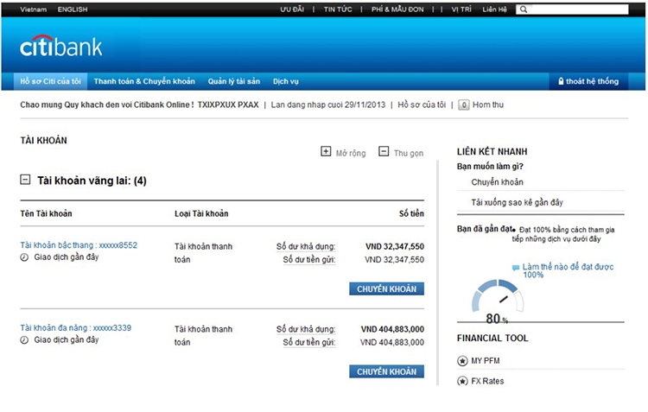
Task: Click speech bubble icon near Làm thế nào
Action: click(515, 268)
